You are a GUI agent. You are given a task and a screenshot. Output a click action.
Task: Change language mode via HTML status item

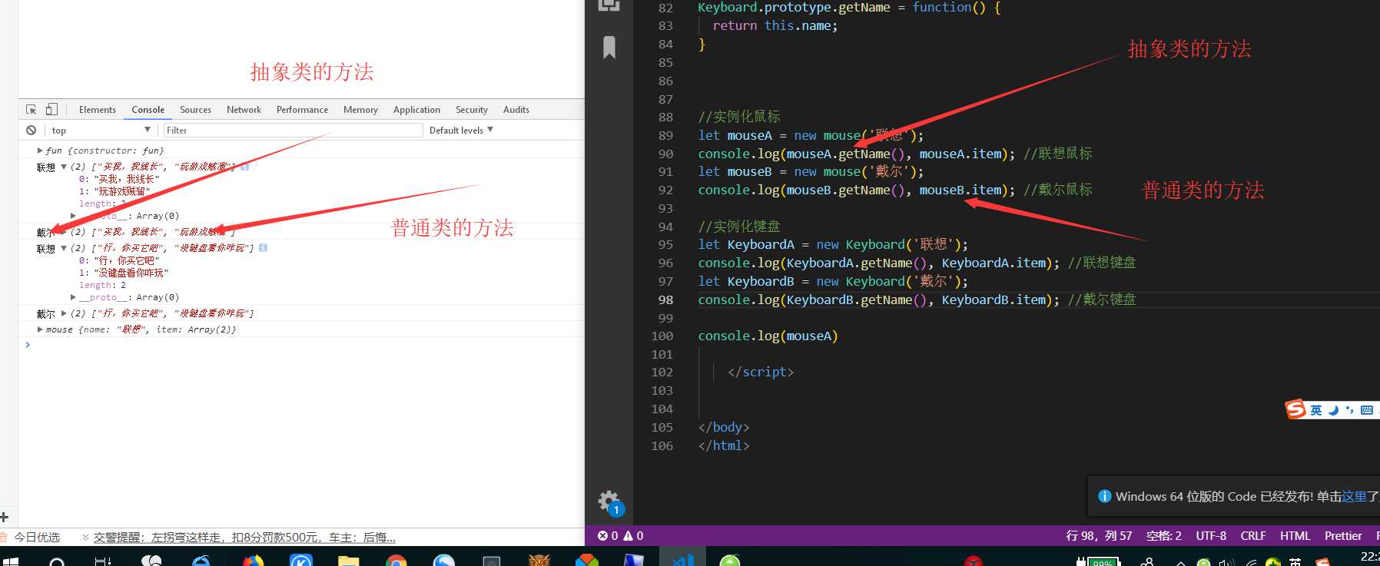click(1295, 536)
